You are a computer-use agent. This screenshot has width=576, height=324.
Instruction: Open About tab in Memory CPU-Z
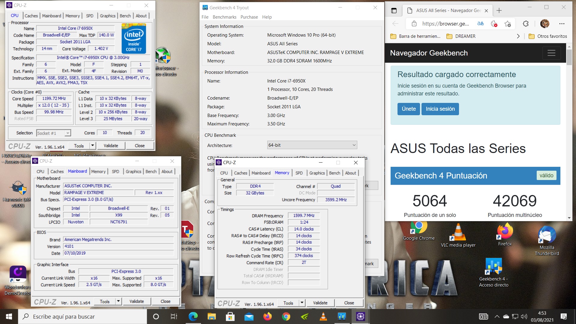click(350, 173)
